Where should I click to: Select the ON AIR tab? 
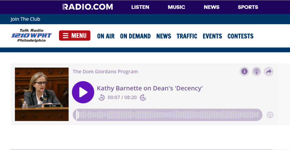pyautogui.click(x=106, y=36)
